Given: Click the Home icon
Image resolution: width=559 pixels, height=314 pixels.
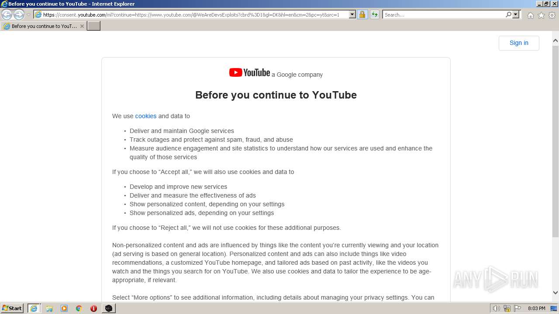Looking at the screenshot, I should tap(530, 15).
